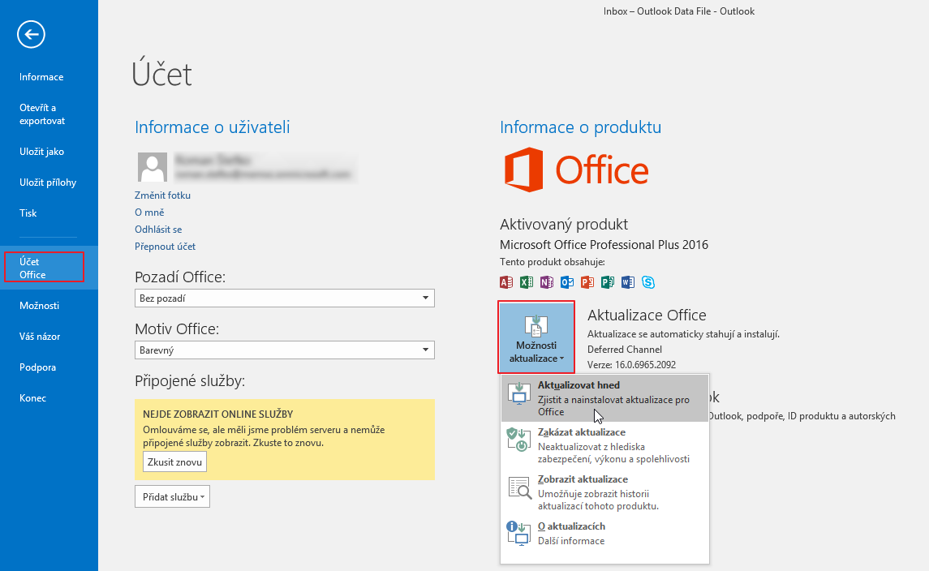The height and width of the screenshot is (571, 929).
Task: Open the Tisk page
Action: point(28,213)
